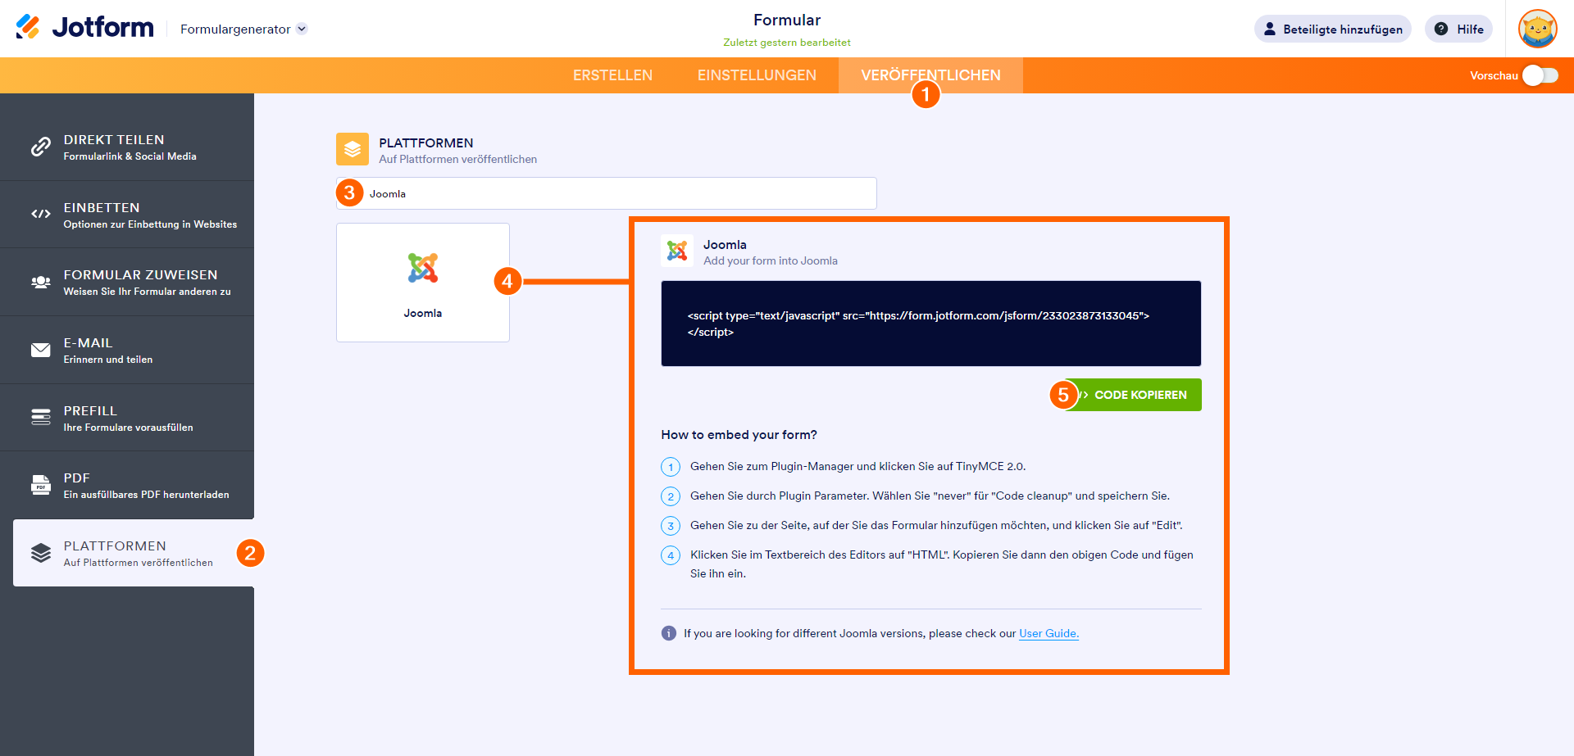1574x756 pixels.
Task: Click step 3 text about clicking Edit
Action: click(x=936, y=525)
